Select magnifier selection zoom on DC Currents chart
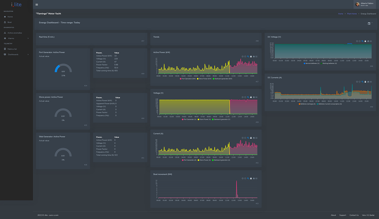This screenshot has width=379, height=219. [x=362, y=82]
